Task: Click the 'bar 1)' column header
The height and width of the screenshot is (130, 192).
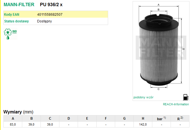Action: [x=162, y=119]
